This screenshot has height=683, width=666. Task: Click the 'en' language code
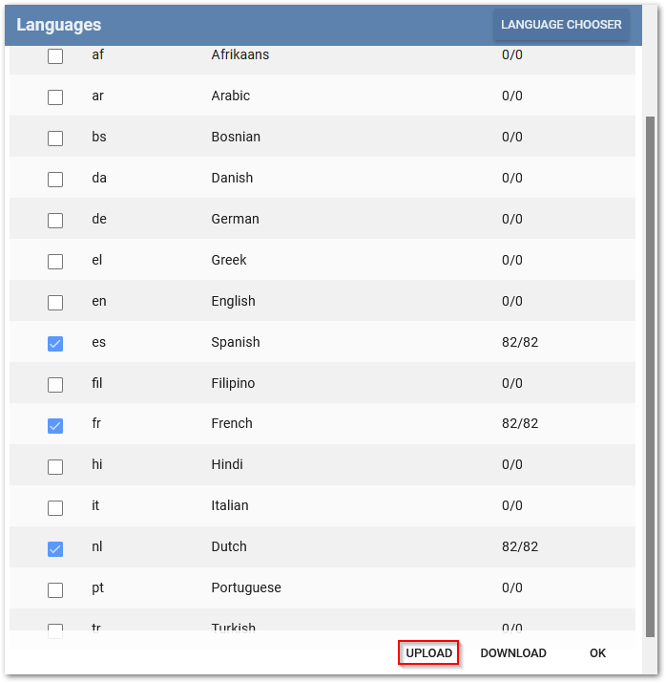pos(99,301)
